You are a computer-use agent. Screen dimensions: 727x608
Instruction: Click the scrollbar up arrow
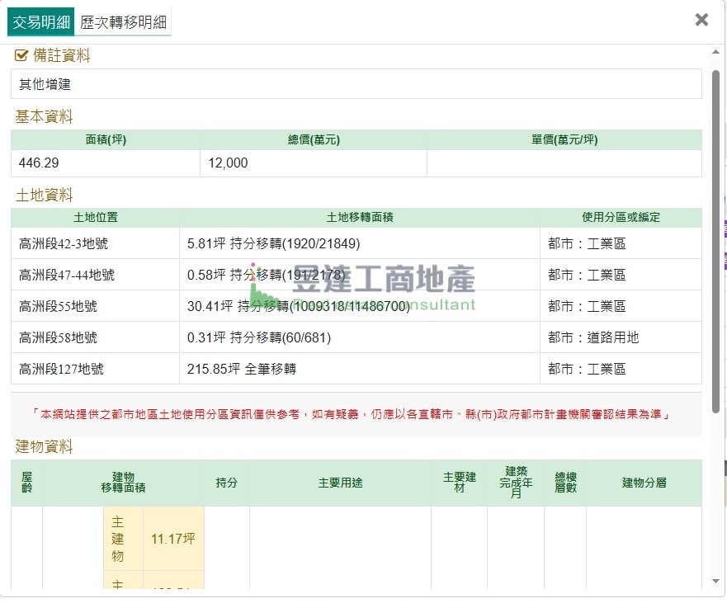715,53
